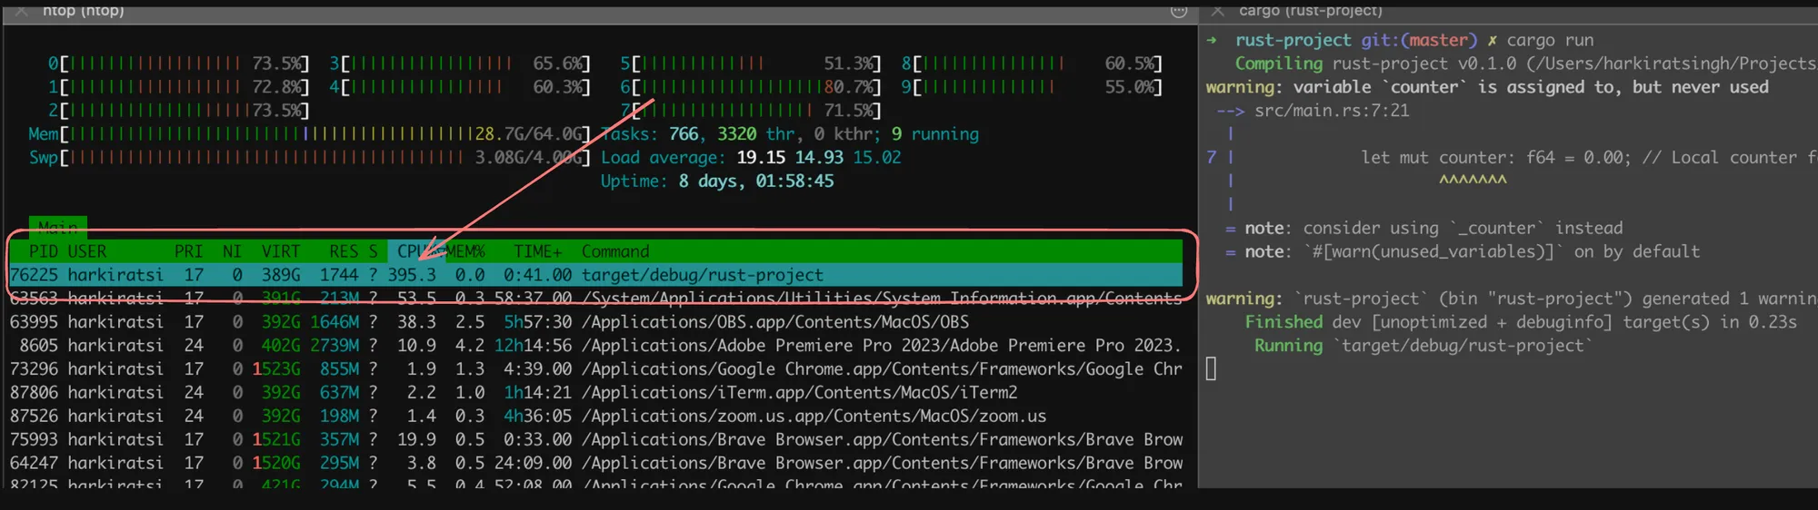Click the Command column header
Image resolution: width=1818 pixels, height=510 pixels.
click(x=615, y=251)
